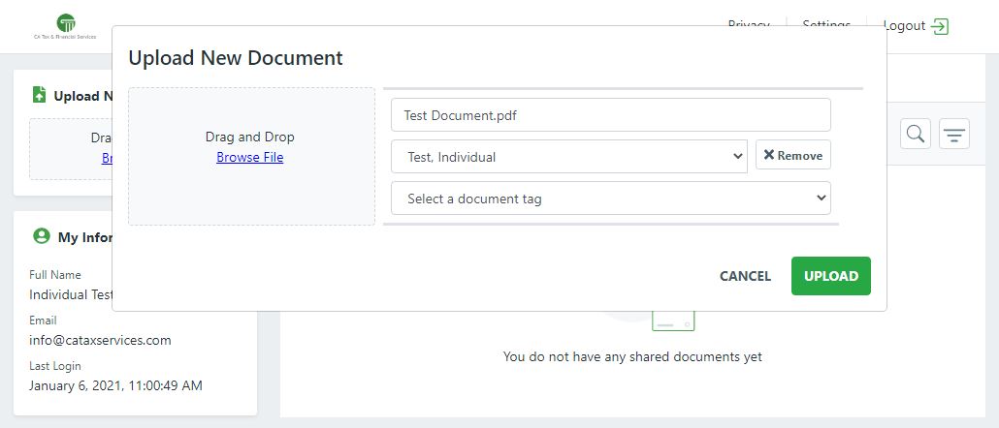Click the My Information panel heading
The width and height of the screenshot is (999, 428).
(84, 237)
